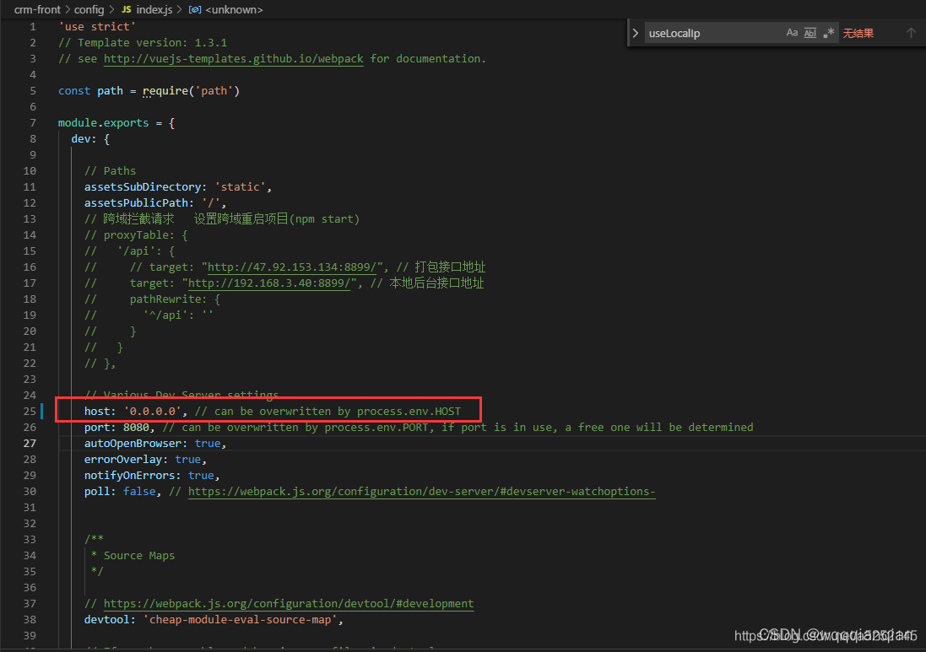Click line number 25 in the gutter

point(30,410)
